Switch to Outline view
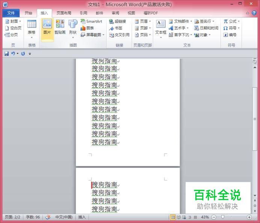This screenshot has width=260, height=223. pyautogui.click(x=190, y=217)
